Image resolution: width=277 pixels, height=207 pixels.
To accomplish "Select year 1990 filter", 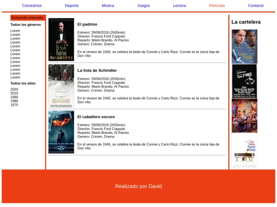I will pyautogui.click(x=14, y=97).
